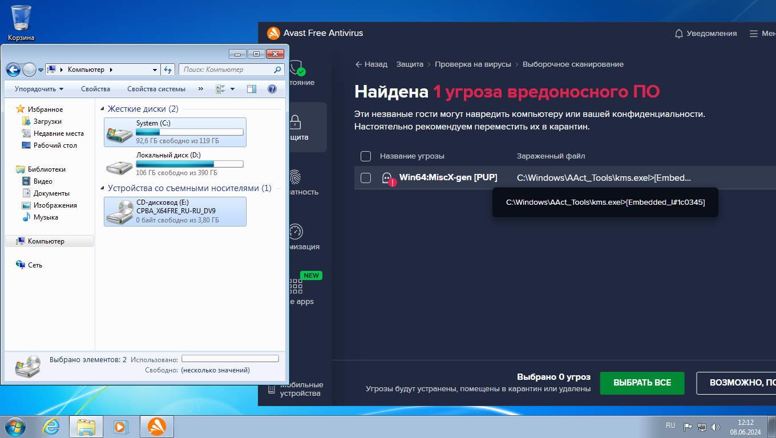This screenshot has height=438, width=776.
Task: Expand the arrow after 'Компьютер' in address bar
Action: tap(111, 70)
